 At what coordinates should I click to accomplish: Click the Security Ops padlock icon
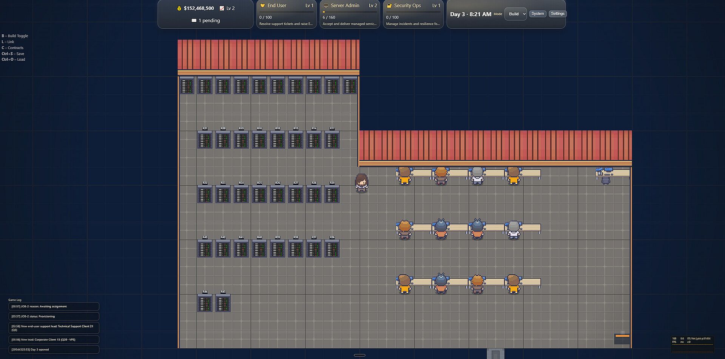pos(389,6)
